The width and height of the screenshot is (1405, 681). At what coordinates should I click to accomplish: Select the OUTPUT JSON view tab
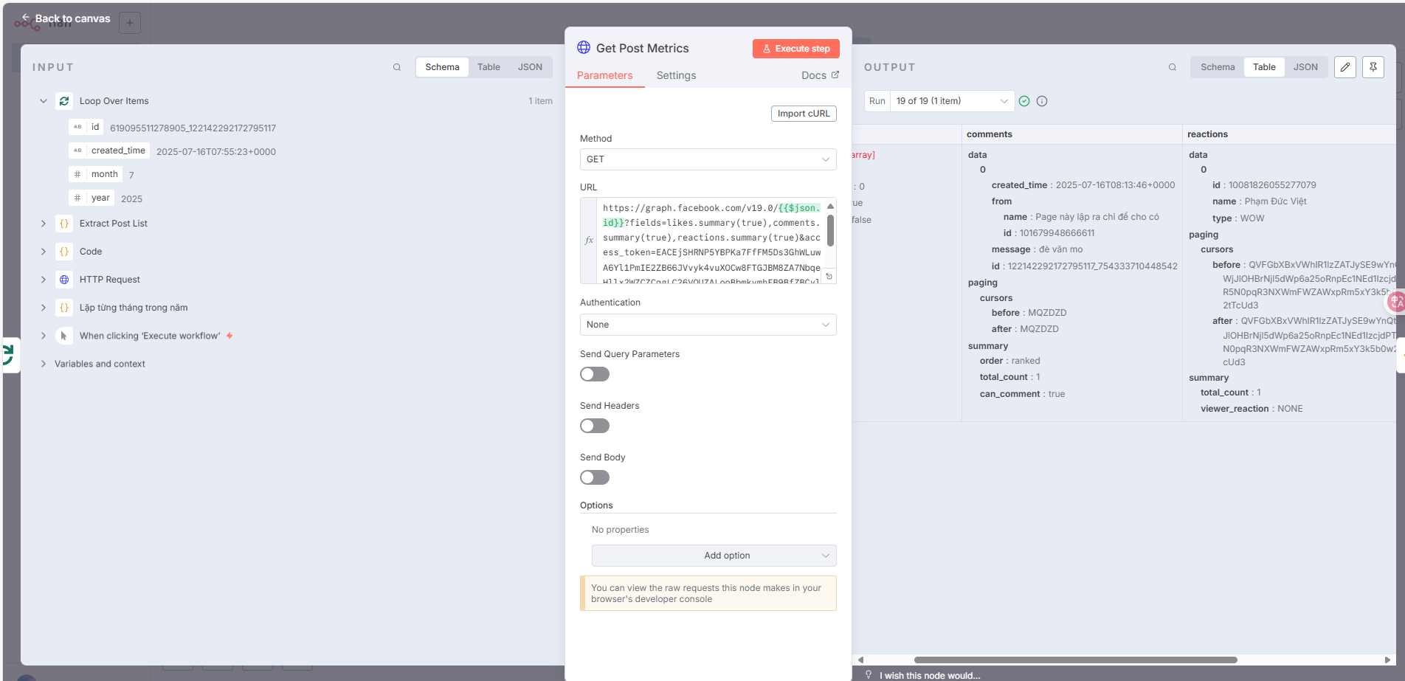tap(1305, 67)
